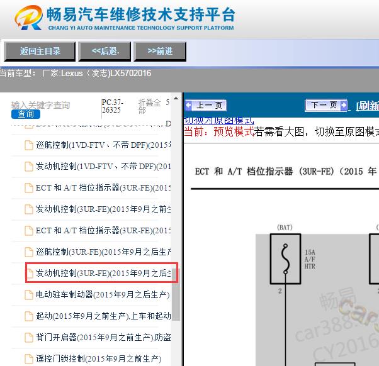Open 起动(2015年9月之前生产),上车和起动 entry
379x366 pixels.
(103, 316)
